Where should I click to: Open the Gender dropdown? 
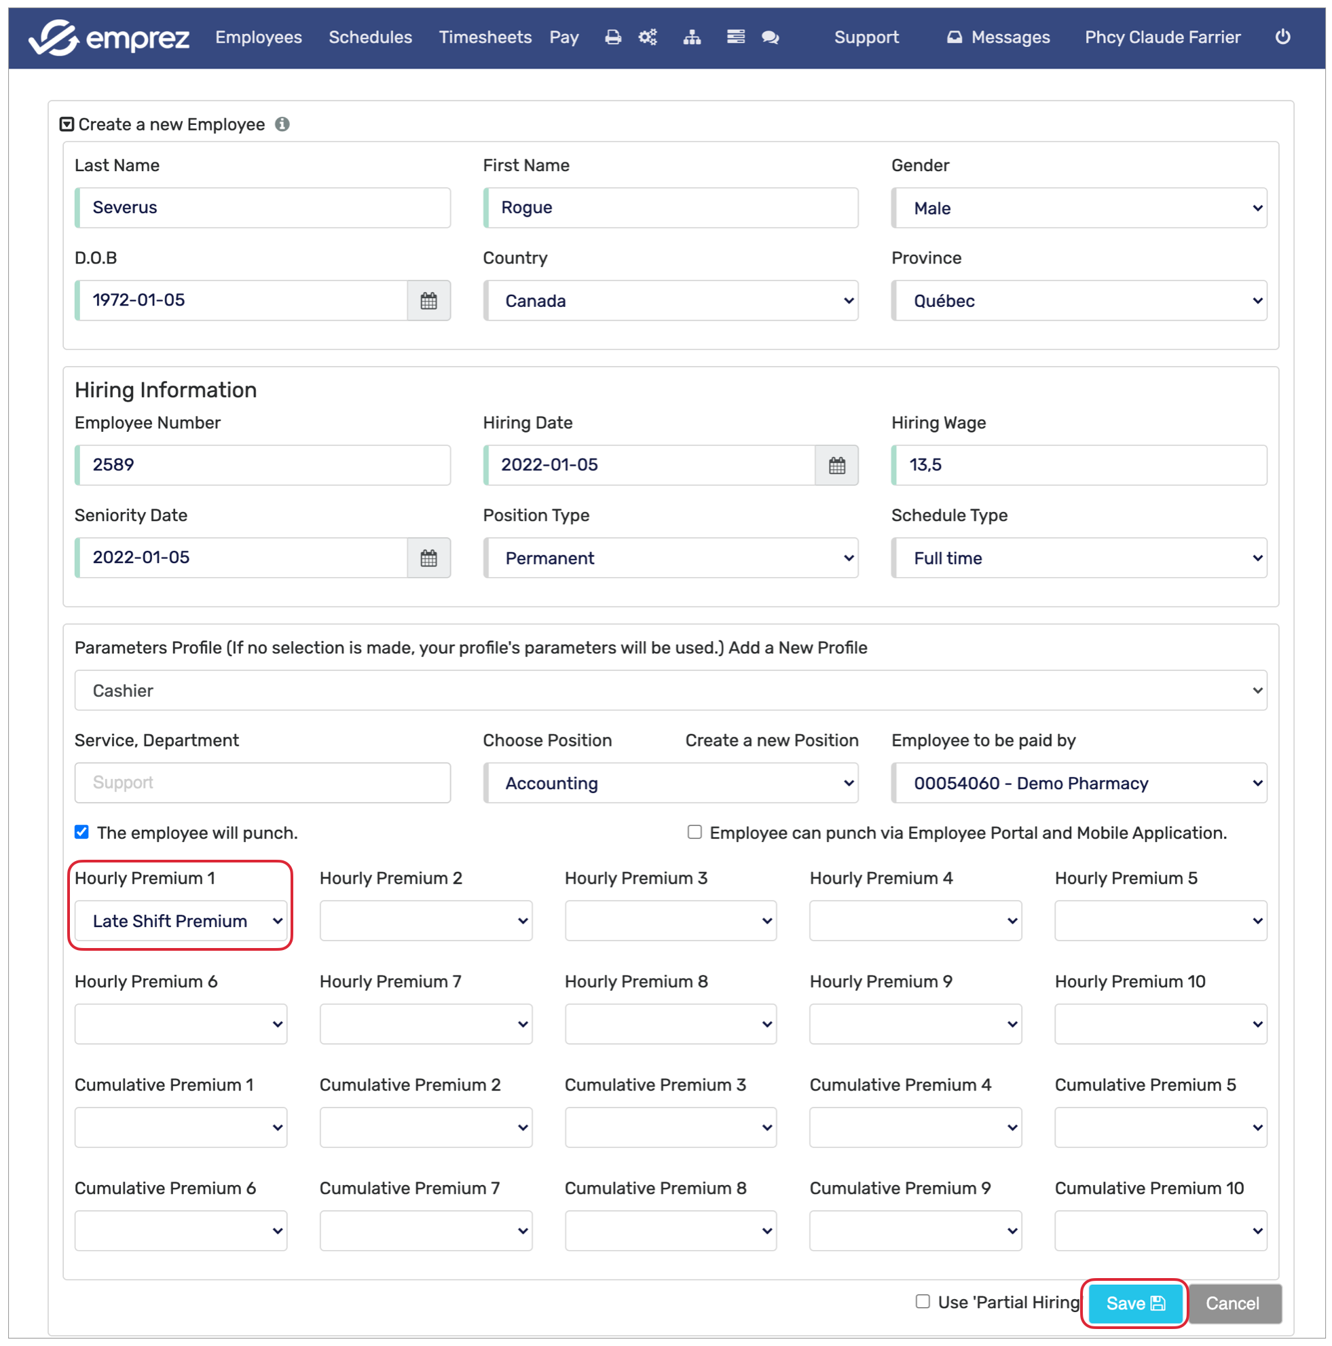tap(1079, 208)
